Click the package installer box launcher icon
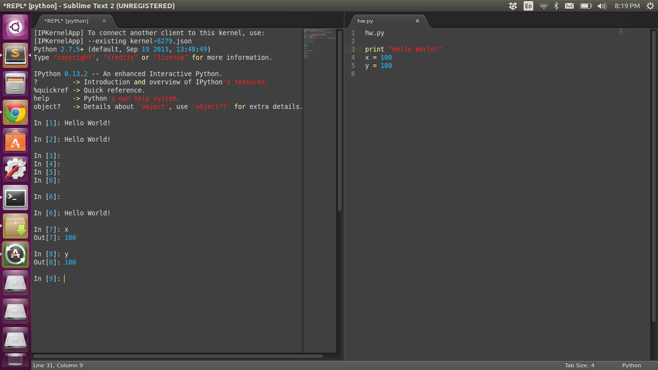 click(16, 226)
